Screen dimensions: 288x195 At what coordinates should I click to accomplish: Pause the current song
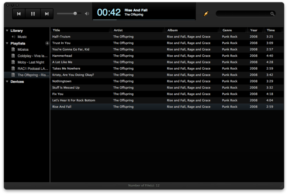pyautogui.click(x=33, y=14)
